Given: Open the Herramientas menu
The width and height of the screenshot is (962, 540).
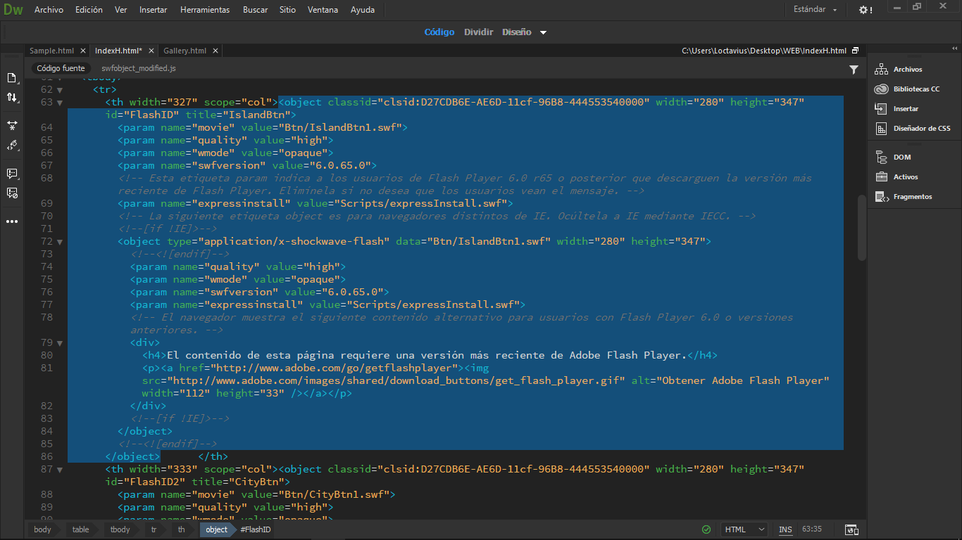Looking at the screenshot, I should (x=205, y=10).
